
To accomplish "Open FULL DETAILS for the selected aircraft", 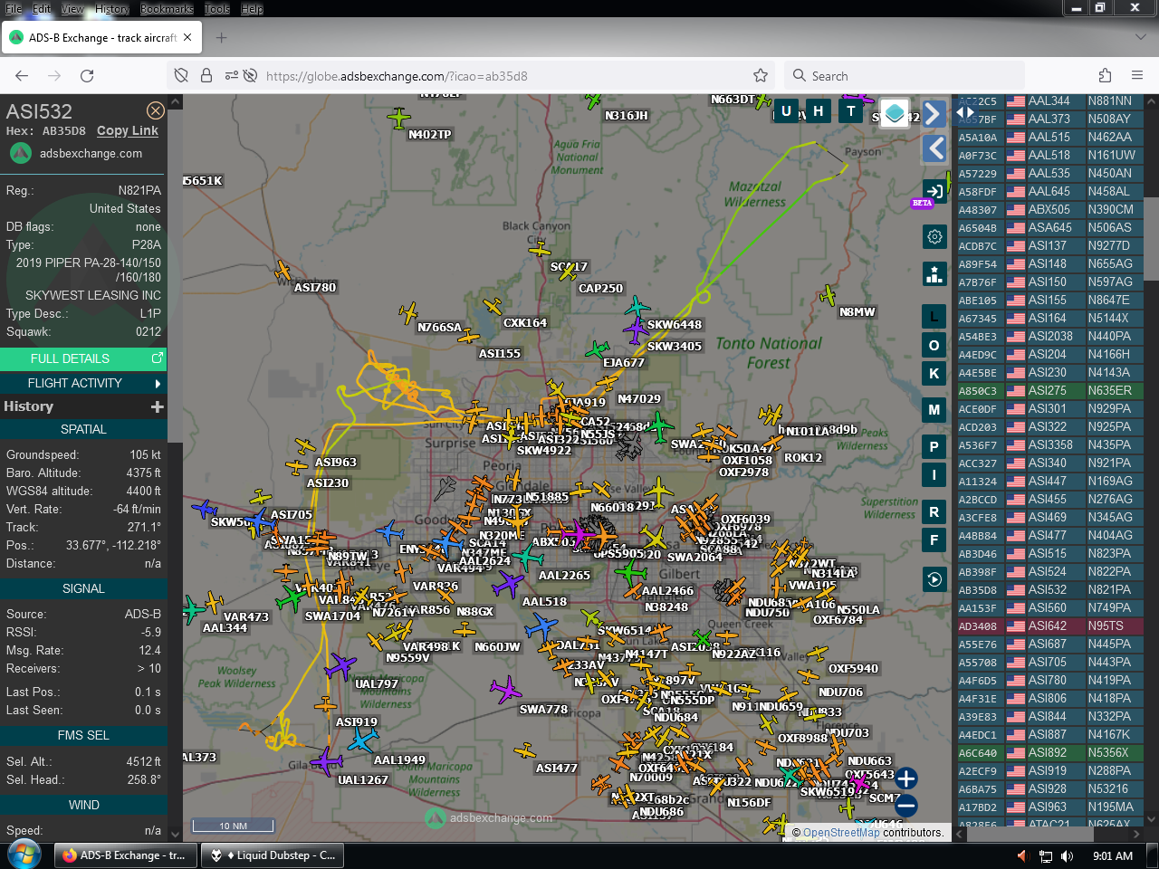I will pyautogui.click(x=83, y=358).
